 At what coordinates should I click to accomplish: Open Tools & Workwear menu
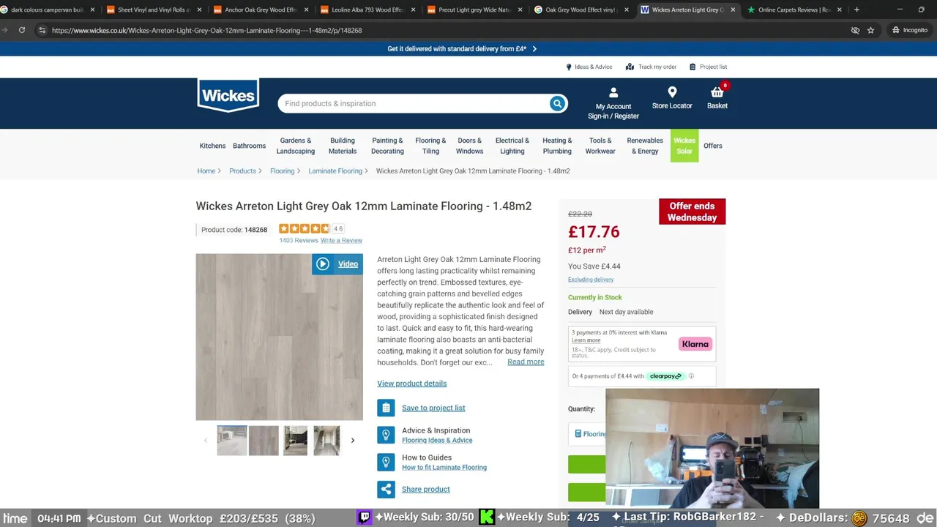point(600,146)
